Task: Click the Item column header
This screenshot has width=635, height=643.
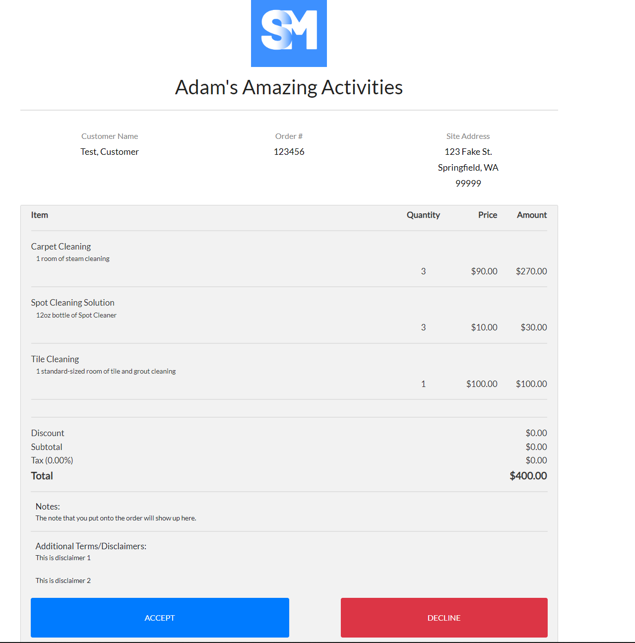Action: (x=40, y=215)
